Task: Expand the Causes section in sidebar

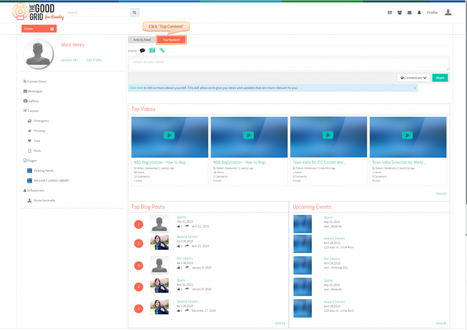Action: [x=31, y=110]
